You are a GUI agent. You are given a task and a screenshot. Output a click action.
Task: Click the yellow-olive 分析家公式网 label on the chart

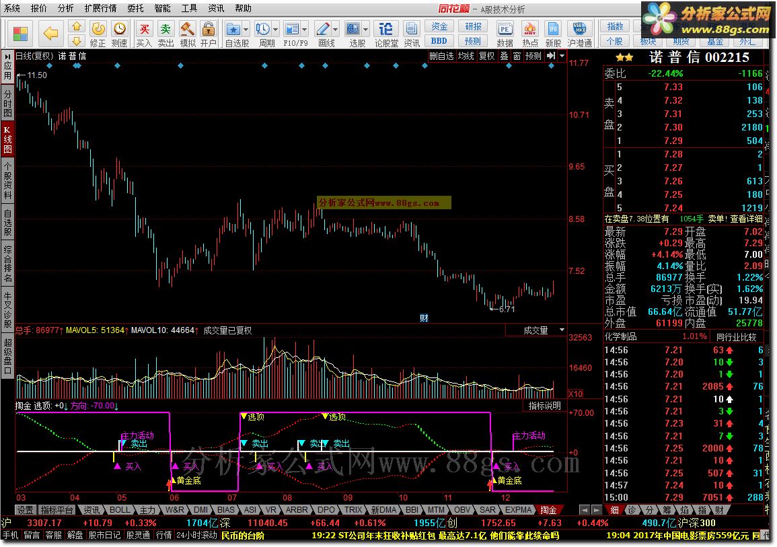point(383,203)
